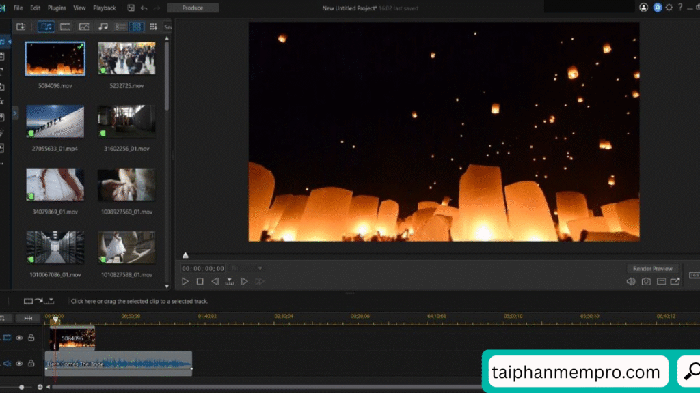Show only audio files with the music note filter

(x=103, y=27)
